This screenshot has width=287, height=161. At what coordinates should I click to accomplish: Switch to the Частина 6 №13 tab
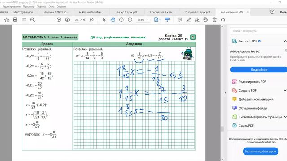[57, 12]
